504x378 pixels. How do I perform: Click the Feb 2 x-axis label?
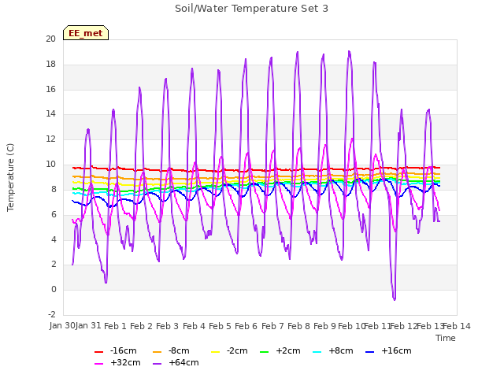tap(141, 326)
